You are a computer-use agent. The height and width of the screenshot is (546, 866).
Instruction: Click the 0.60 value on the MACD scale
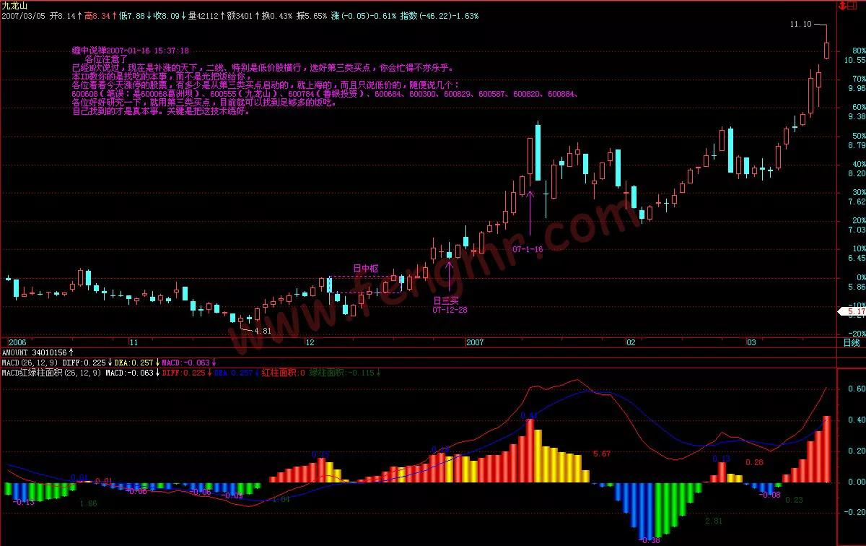point(857,389)
